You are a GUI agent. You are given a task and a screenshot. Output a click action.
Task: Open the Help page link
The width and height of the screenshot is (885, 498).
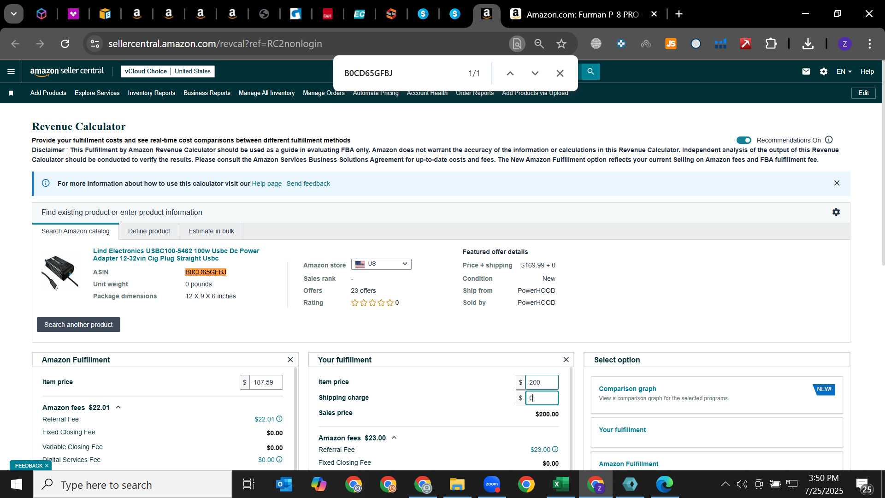tap(266, 184)
